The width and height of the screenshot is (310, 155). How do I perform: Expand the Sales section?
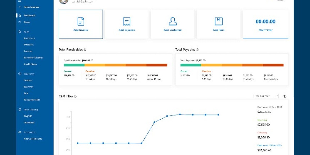27,32
